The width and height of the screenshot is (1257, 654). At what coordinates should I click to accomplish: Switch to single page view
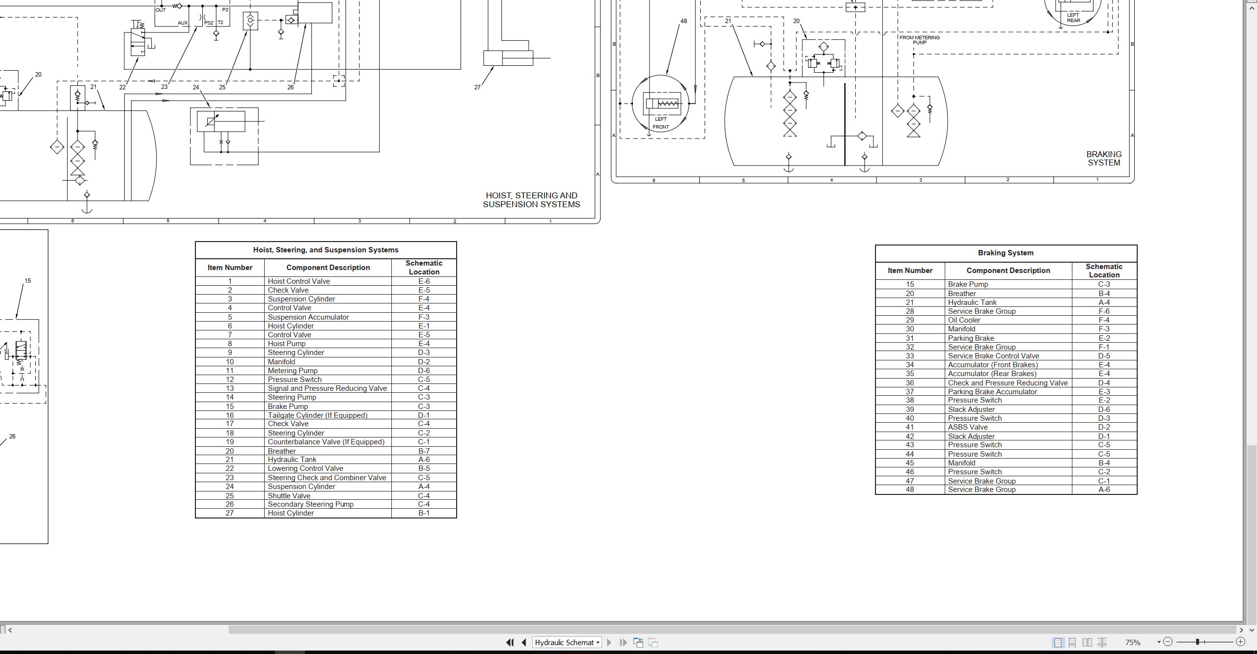[x=1058, y=642]
